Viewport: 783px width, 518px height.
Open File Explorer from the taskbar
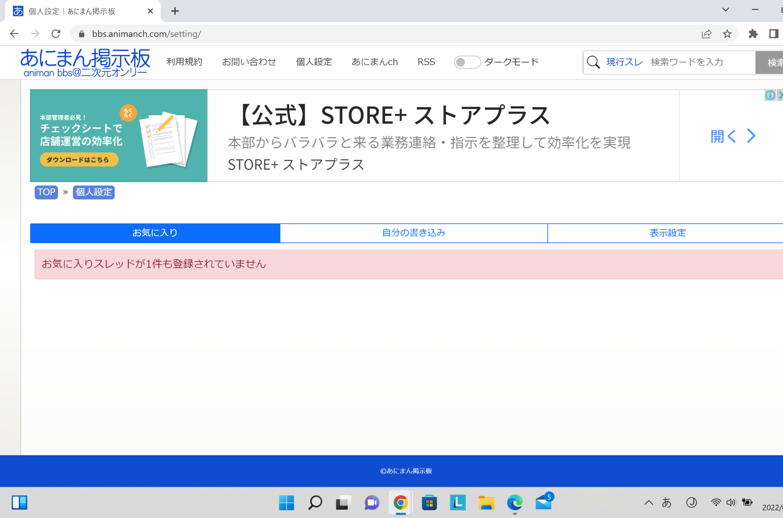(x=486, y=502)
